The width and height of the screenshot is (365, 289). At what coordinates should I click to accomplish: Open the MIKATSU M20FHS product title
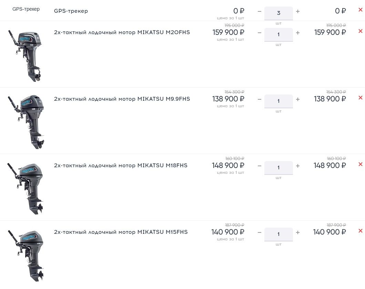click(122, 32)
